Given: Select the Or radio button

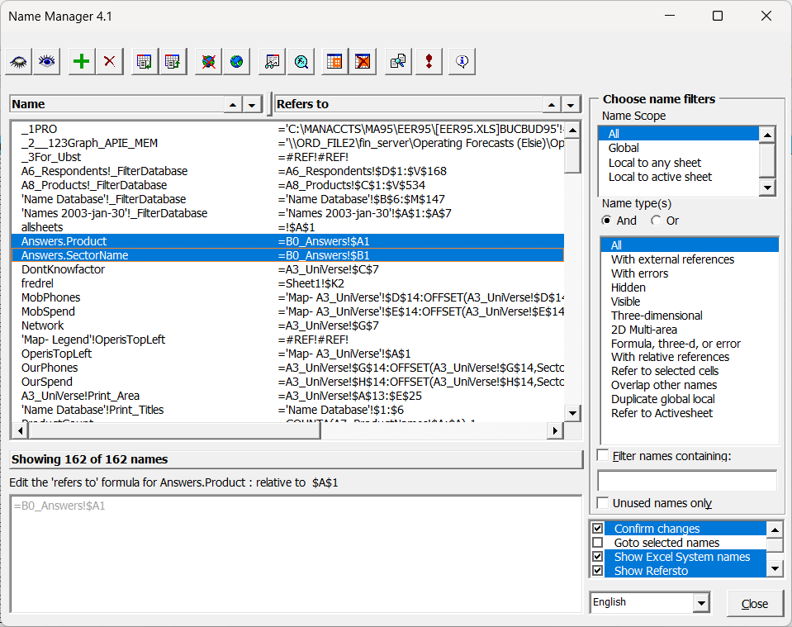Looking at the screenshot, I should [656, 221].
